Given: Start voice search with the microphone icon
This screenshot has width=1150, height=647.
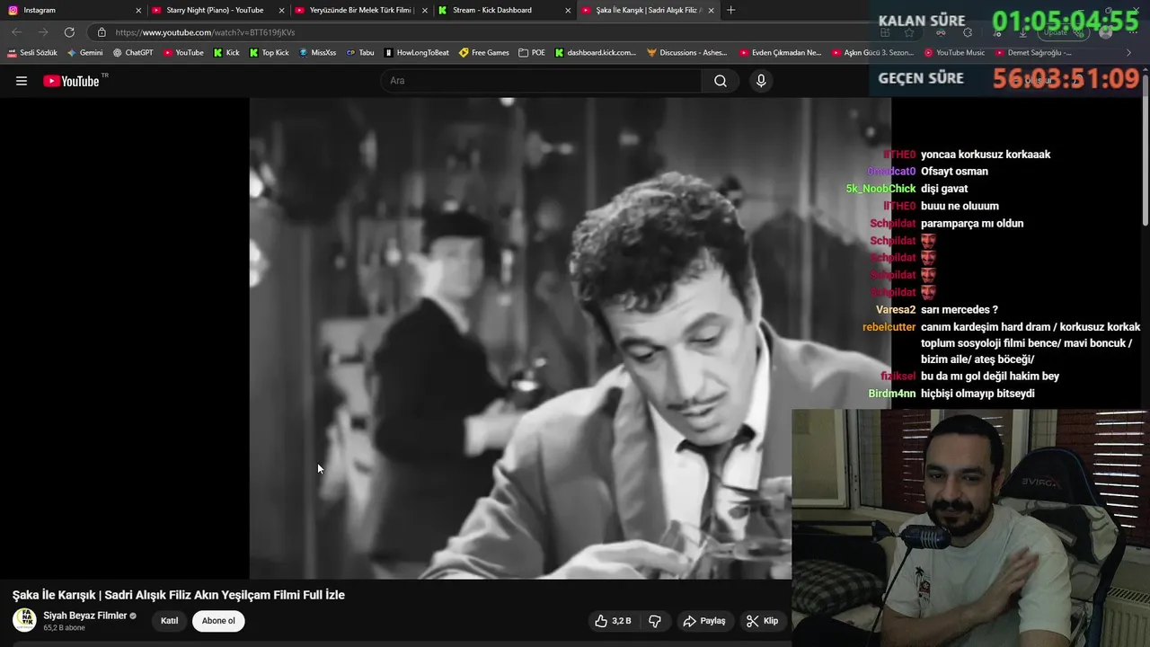Looking at the screenshot, I should click(761, 81).
